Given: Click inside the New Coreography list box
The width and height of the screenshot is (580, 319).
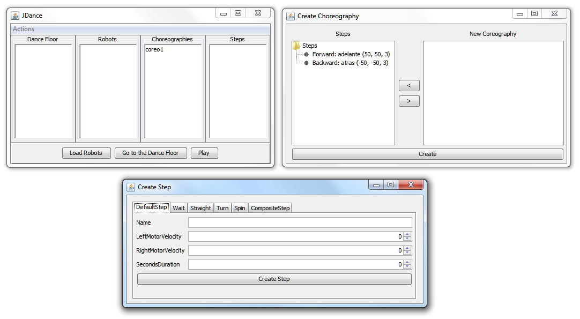Looking at the screenshot, I should coord(494,93).
